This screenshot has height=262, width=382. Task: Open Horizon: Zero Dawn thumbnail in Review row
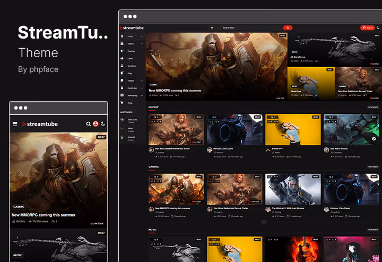(235, 129)
